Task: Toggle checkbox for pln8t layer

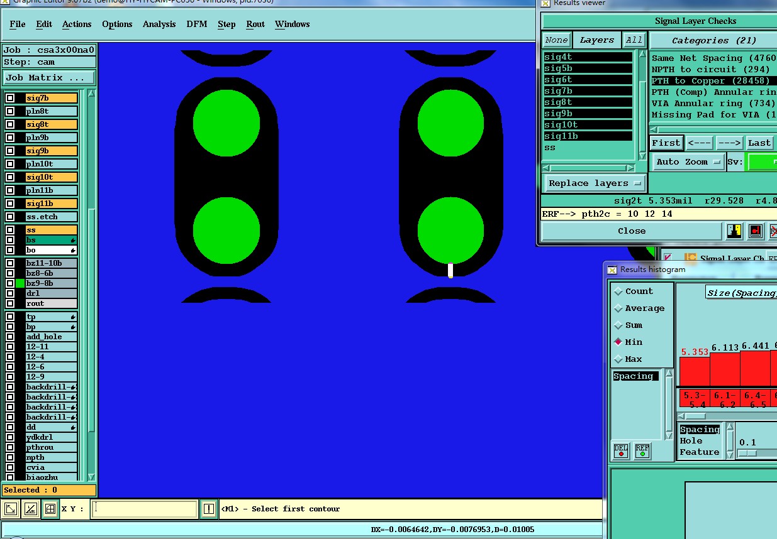Action: 10,111
